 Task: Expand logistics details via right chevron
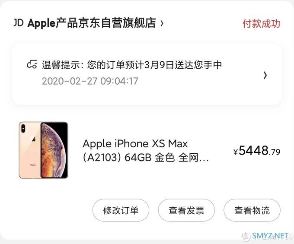pyautogui.click(x=265, y=75)
